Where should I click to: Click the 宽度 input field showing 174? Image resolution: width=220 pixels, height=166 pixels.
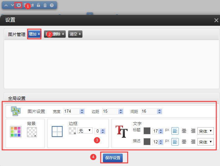(72, 111)
